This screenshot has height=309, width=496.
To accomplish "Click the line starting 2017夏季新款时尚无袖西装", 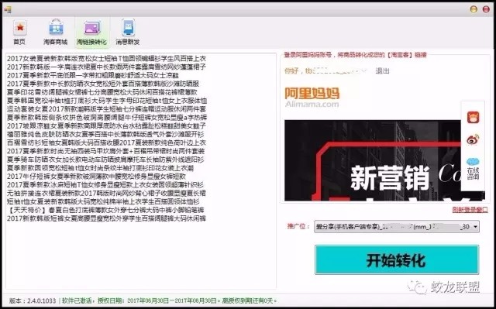I will click(x=105, y=151).
